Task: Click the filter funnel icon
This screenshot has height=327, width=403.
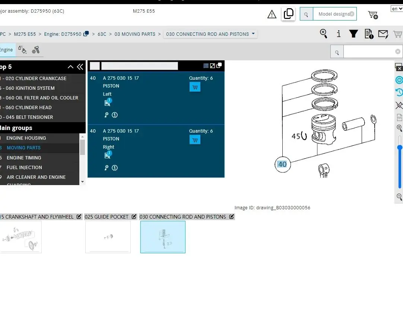Action: point(353,34)
